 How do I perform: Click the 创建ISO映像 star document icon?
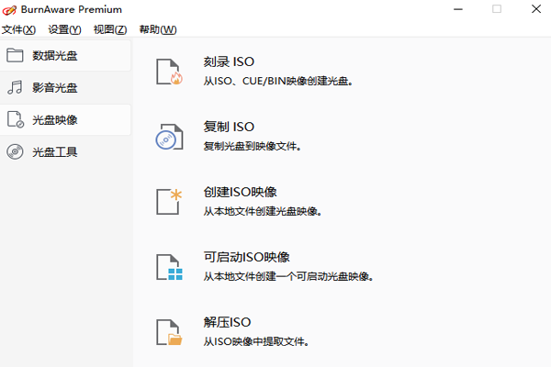click(169, 202)
